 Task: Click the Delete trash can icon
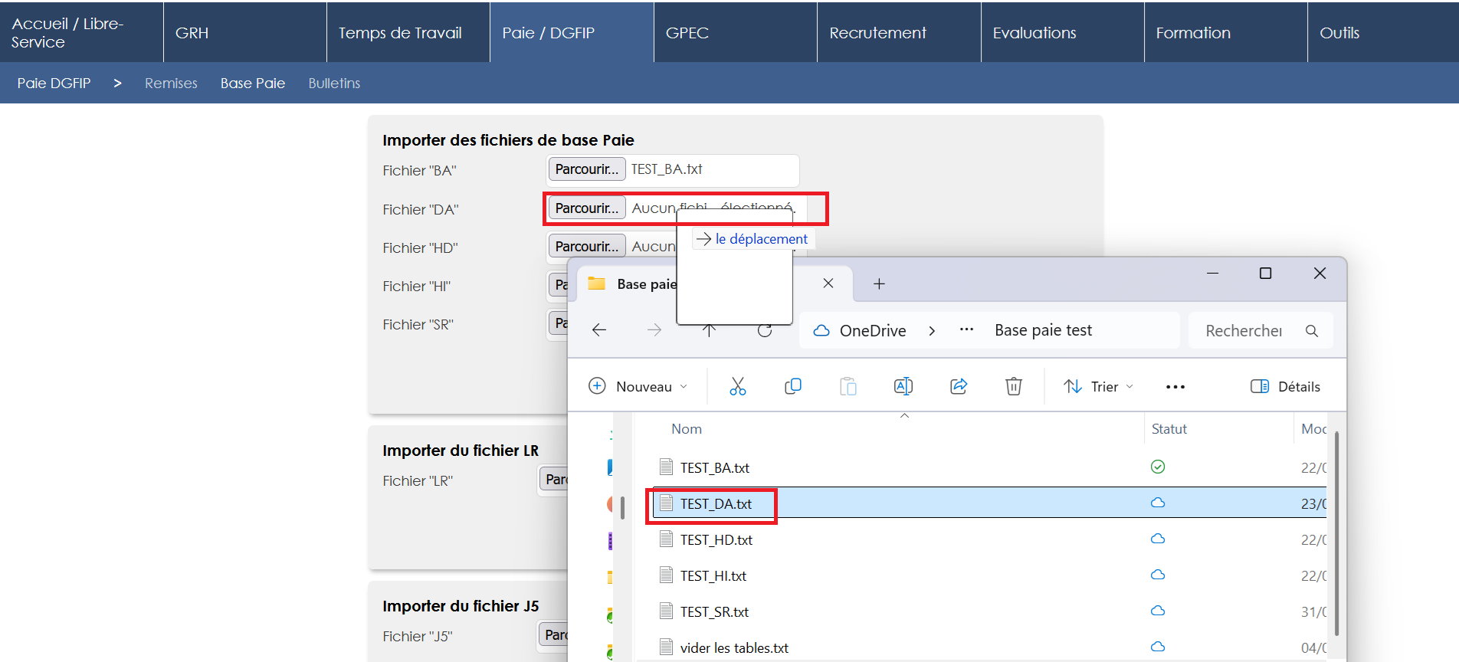click(1013, 386)
